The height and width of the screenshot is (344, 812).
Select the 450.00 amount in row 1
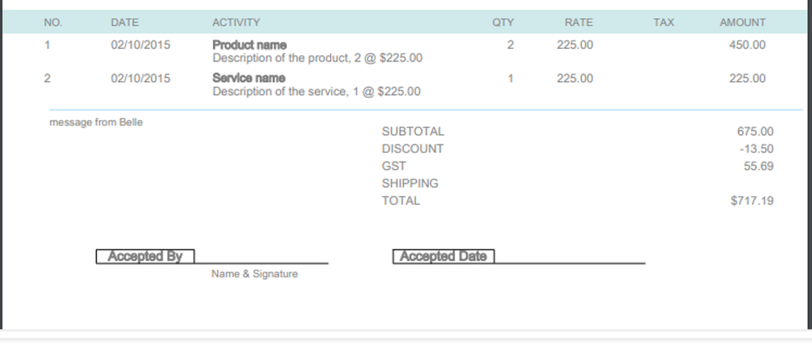pos(747,46)
